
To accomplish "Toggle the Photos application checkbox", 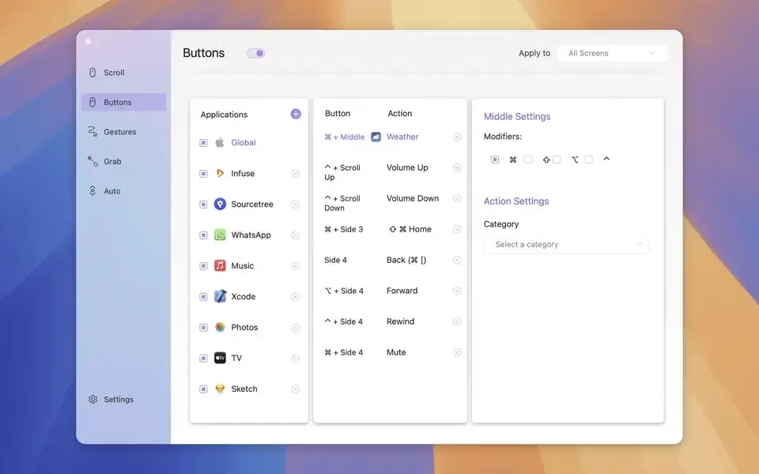I will point(203,327).
